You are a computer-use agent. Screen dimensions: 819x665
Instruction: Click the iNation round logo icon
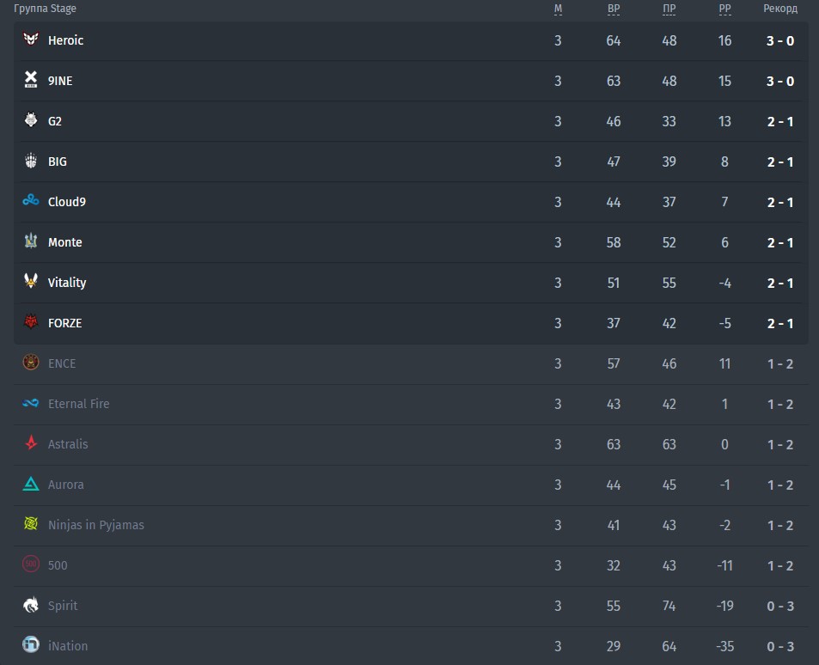tap(31, 644)
